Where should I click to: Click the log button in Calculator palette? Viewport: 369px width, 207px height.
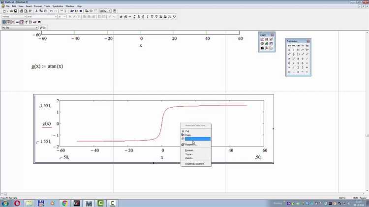(x=307, y=45)
